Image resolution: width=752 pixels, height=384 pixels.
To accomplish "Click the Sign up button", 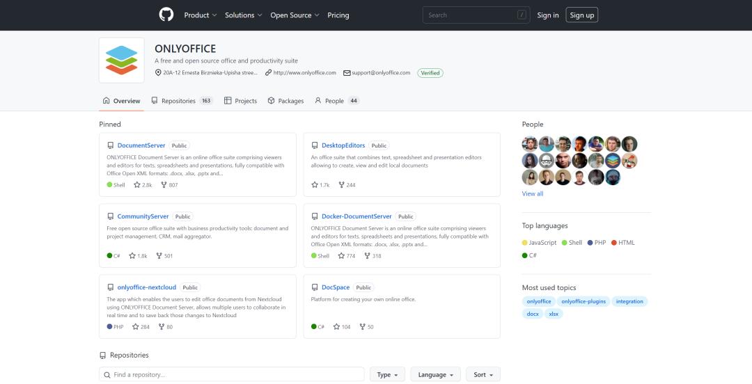I will coord(581,15).
